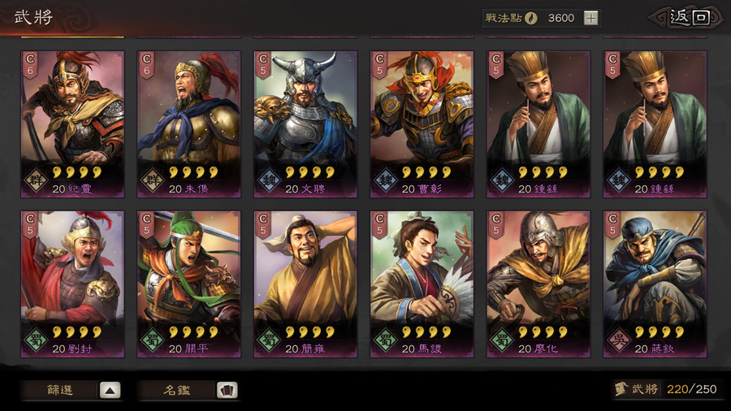The width and height of the screenshot is (731, 411).
Task: Click the 篩選 filter button label
Action: tap(59, 390)
